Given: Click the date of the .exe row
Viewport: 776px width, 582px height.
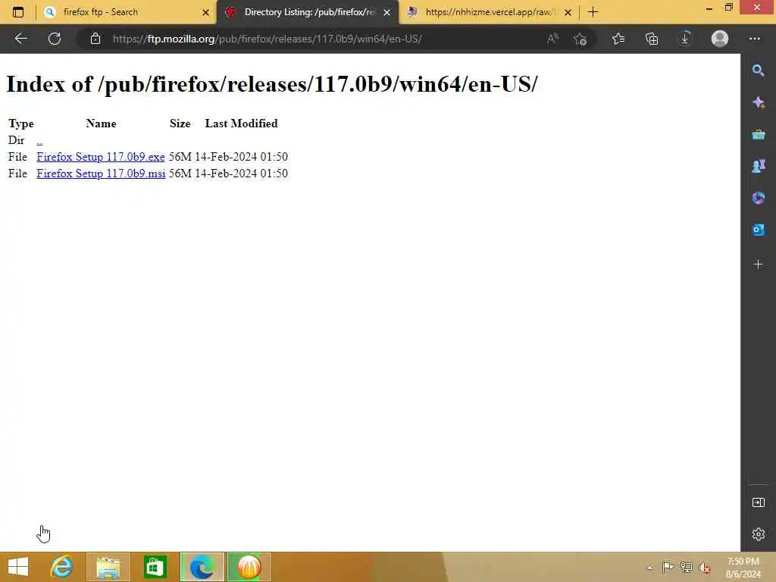Looking at the screenshot, I should pyautogui.click(x=242, y=157).
